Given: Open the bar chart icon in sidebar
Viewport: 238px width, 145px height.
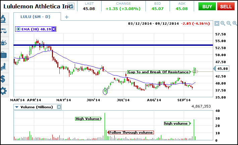Looking at the screenshot, I should click(3, 66).
